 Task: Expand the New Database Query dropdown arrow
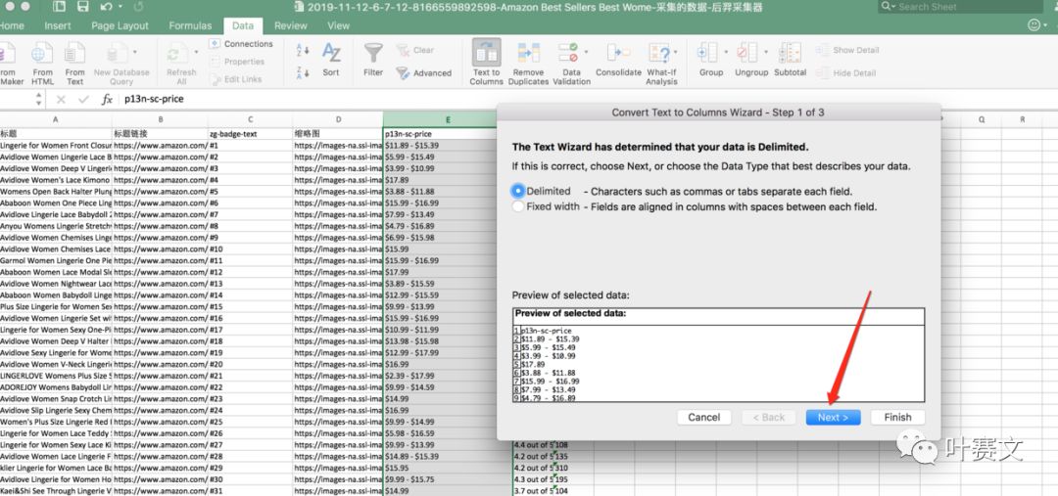pos(135,52)
